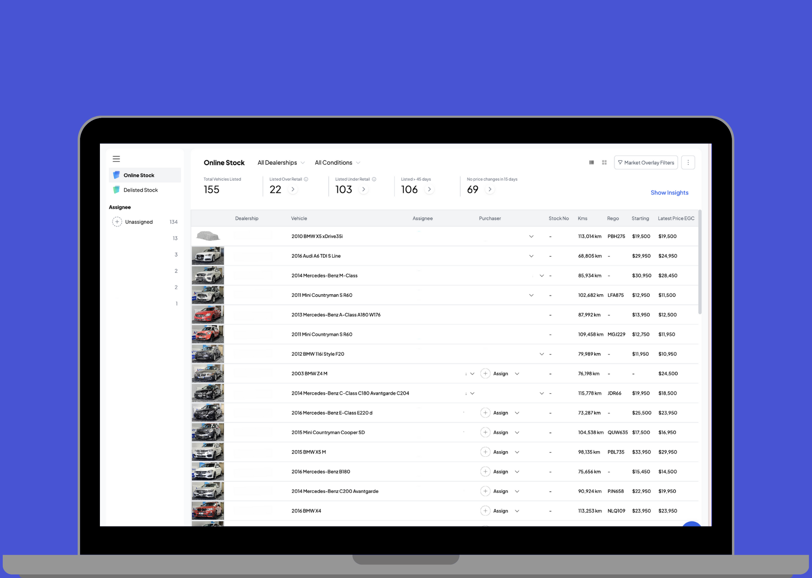
Task: Switch to list view layout
Action: (591, 162)
